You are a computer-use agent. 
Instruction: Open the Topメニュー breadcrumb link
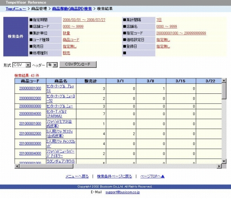tap(16, 9)
